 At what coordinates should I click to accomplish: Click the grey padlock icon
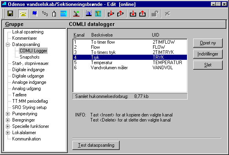click(155, 14)
